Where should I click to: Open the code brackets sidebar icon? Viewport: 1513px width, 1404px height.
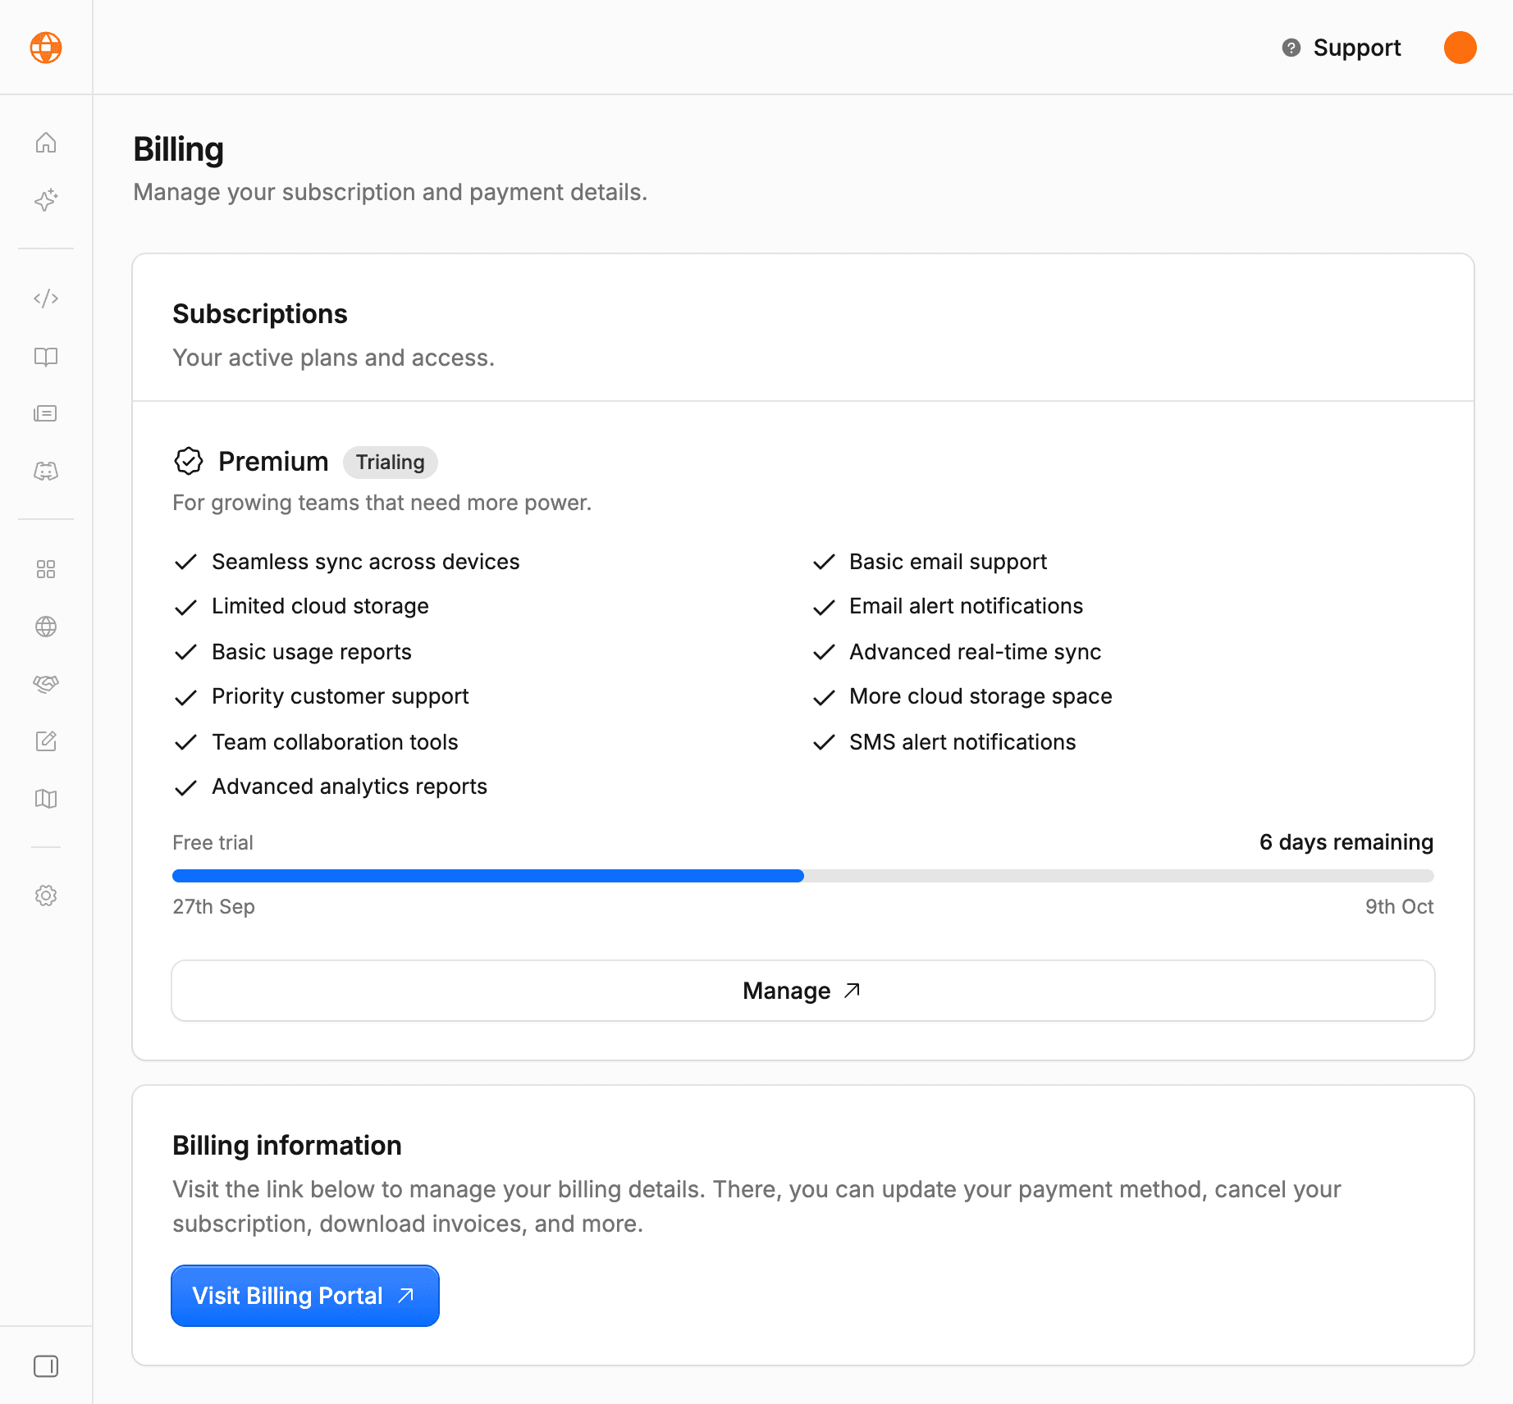(x=46, y=299)
